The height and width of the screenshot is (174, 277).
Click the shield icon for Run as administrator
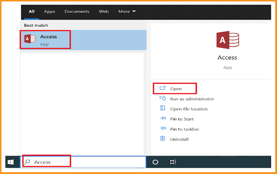(x=163, y=98)
